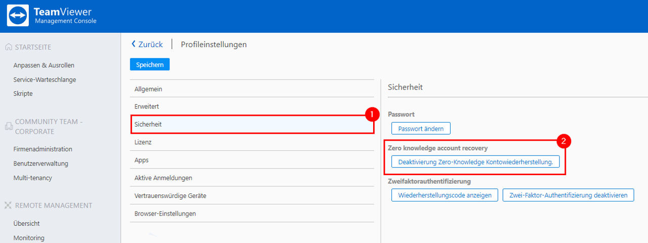
Task: Click the Remote Management section icon
Action: click(8, 206)
